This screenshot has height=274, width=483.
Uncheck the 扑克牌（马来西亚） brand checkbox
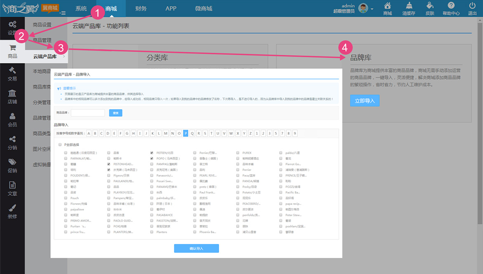109,170
